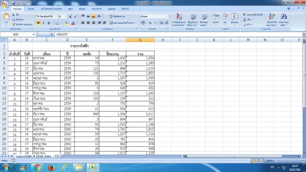306x172 pixels.
Task: Click the zoom in plus button
Action: [x=303, y=161]
